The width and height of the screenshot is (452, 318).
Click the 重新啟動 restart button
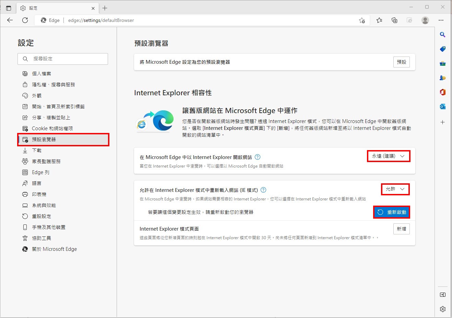point(391,212)
